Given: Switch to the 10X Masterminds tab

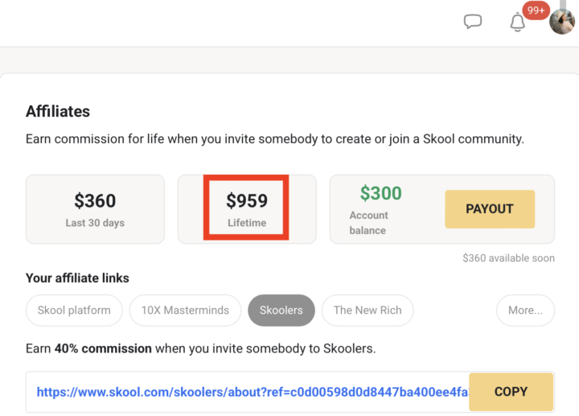Looking at the screenshot, I should coord(185,310).
